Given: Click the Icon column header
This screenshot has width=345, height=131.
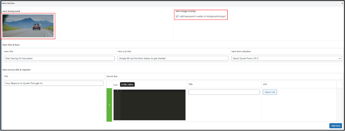Looking at the screenshot, I should click(115, 85).
